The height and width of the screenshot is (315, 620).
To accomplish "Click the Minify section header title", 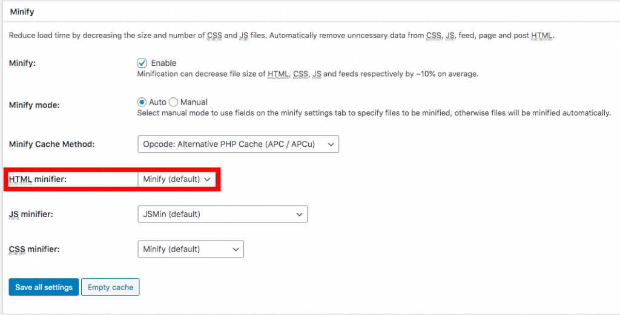I will pyautogui.click(x=22, y=12).
